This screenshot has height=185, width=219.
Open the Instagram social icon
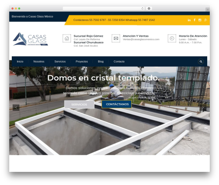click(200, 20)
